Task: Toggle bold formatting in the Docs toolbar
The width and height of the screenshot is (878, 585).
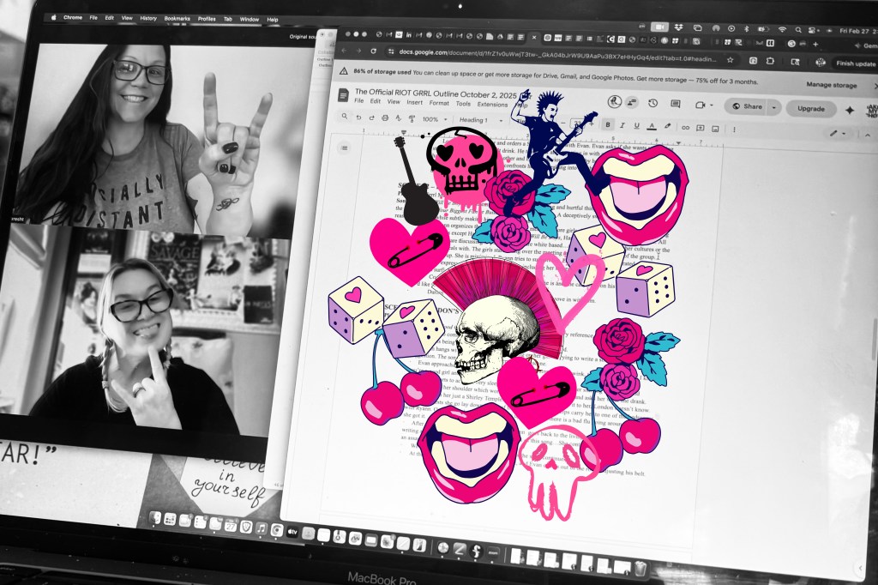Action: (608, 125)
